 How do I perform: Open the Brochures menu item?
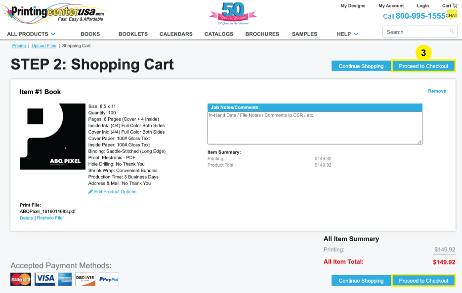pos(262,34)
